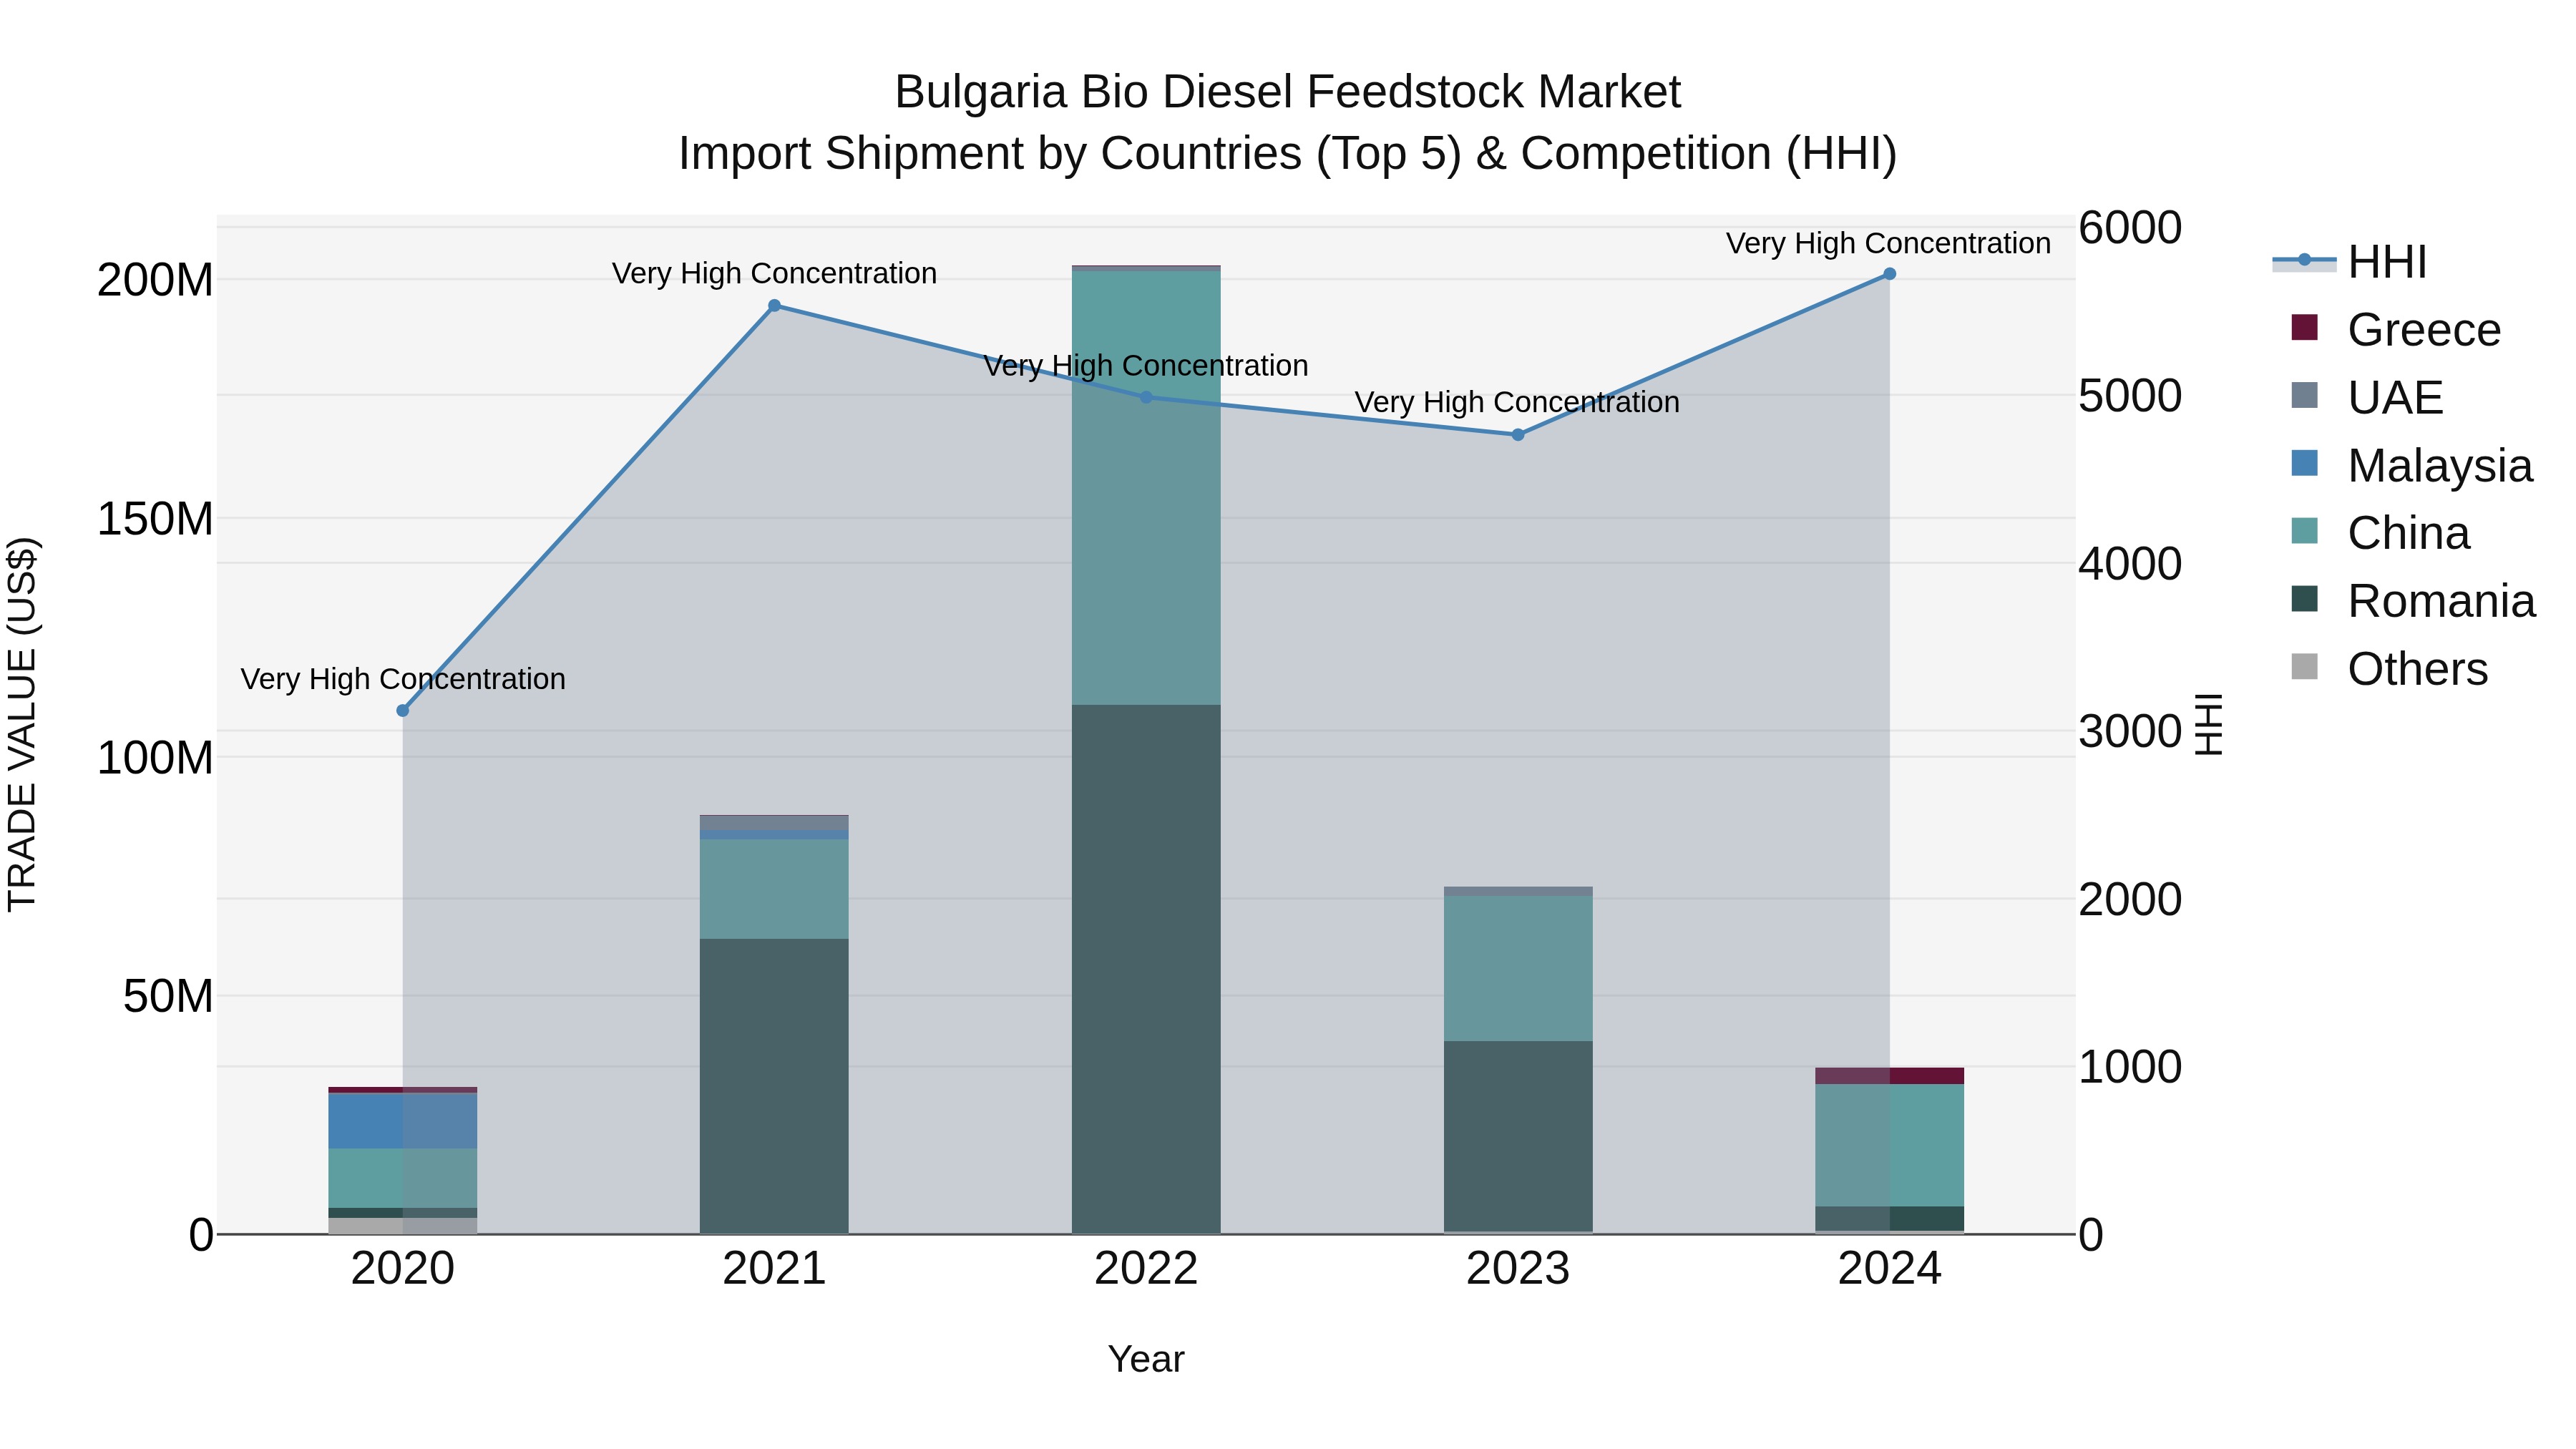
Task: Click the 150M trade value axis tick
Action: coord(155,519)
